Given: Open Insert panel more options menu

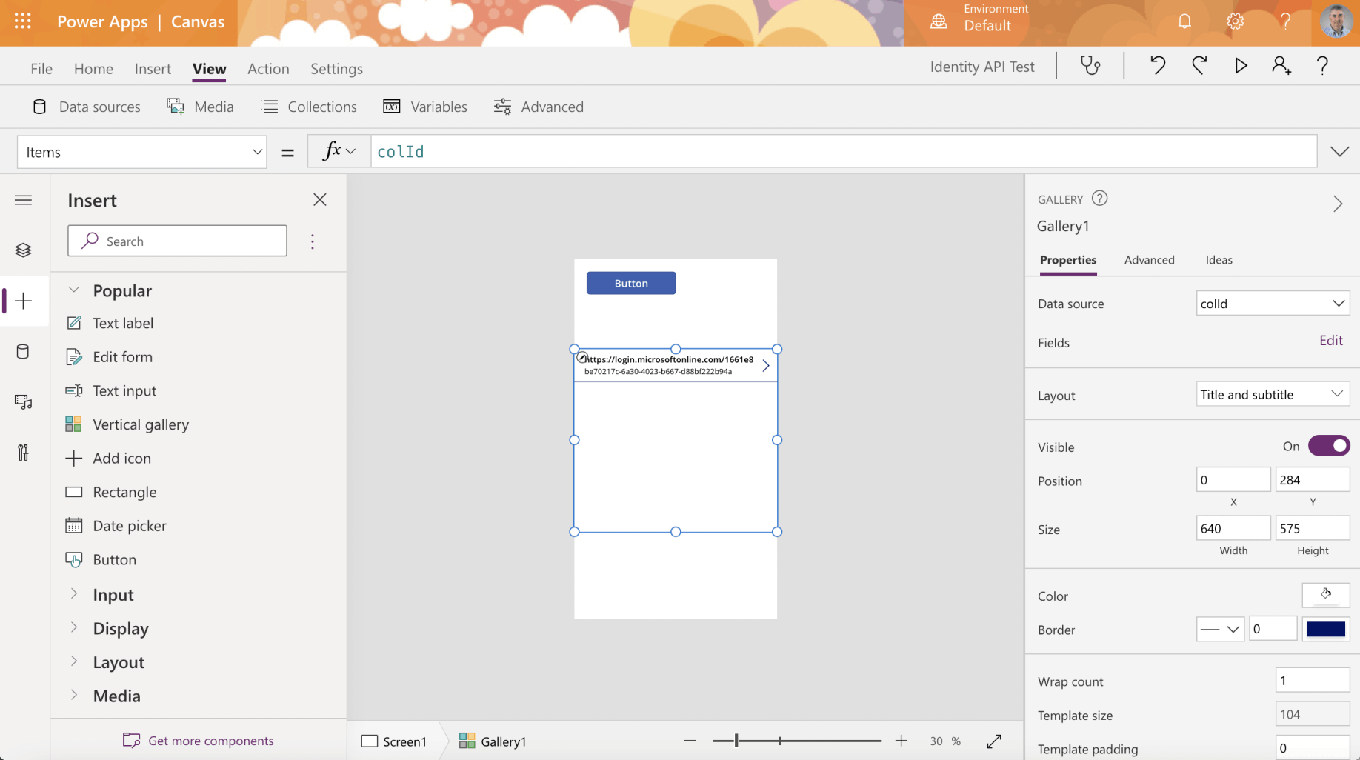Looking at the screenshot, I should 313,241.
